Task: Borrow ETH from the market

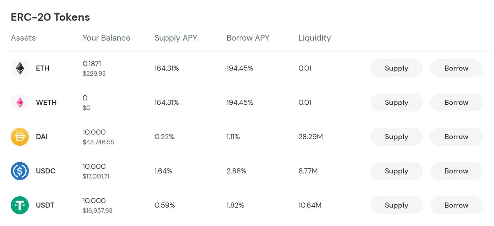Action: 456,68
